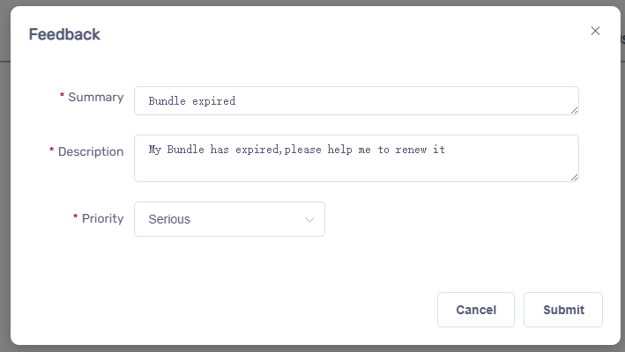Close the Feedback dialog with X icon
Image resolution: width=625 pixels, height=352 pixels.
pos(595,31)
